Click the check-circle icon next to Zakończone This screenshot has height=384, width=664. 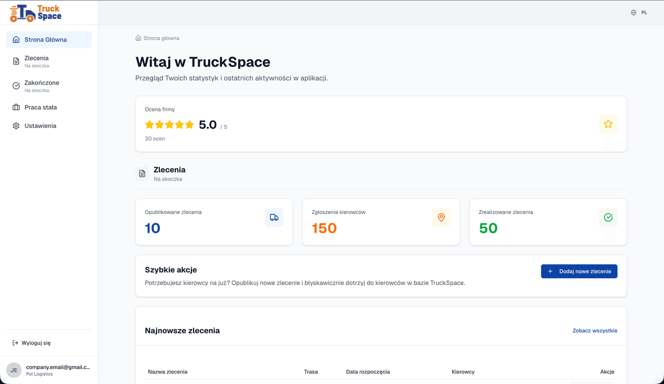16,86
